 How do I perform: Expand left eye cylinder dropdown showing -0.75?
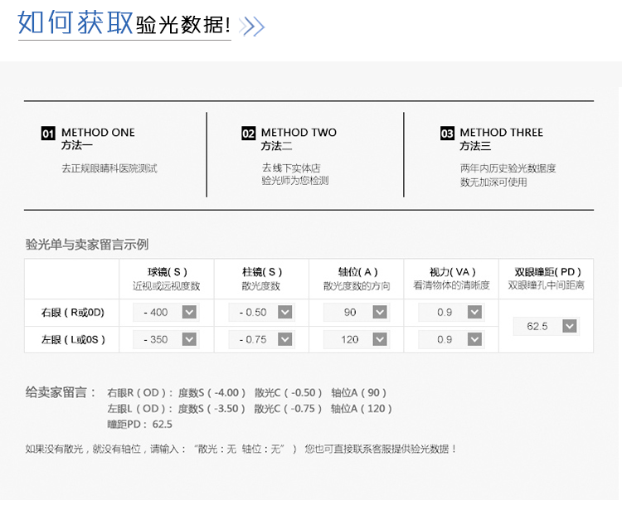(x=261, y=340)
